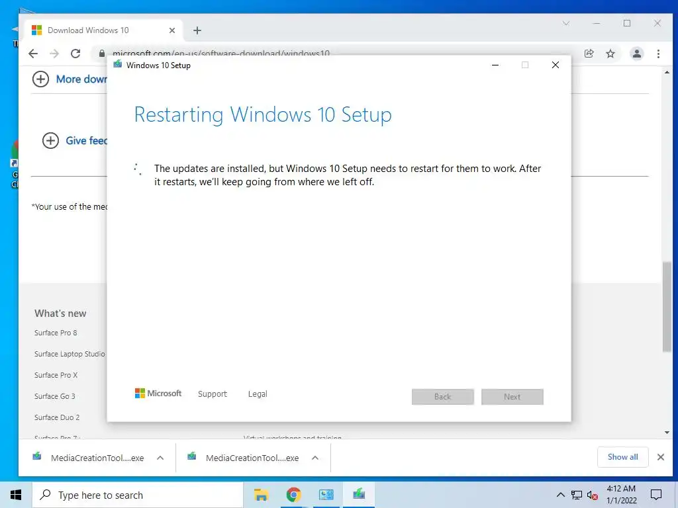Open the Control Panel taskbar icon

[326, 495]
